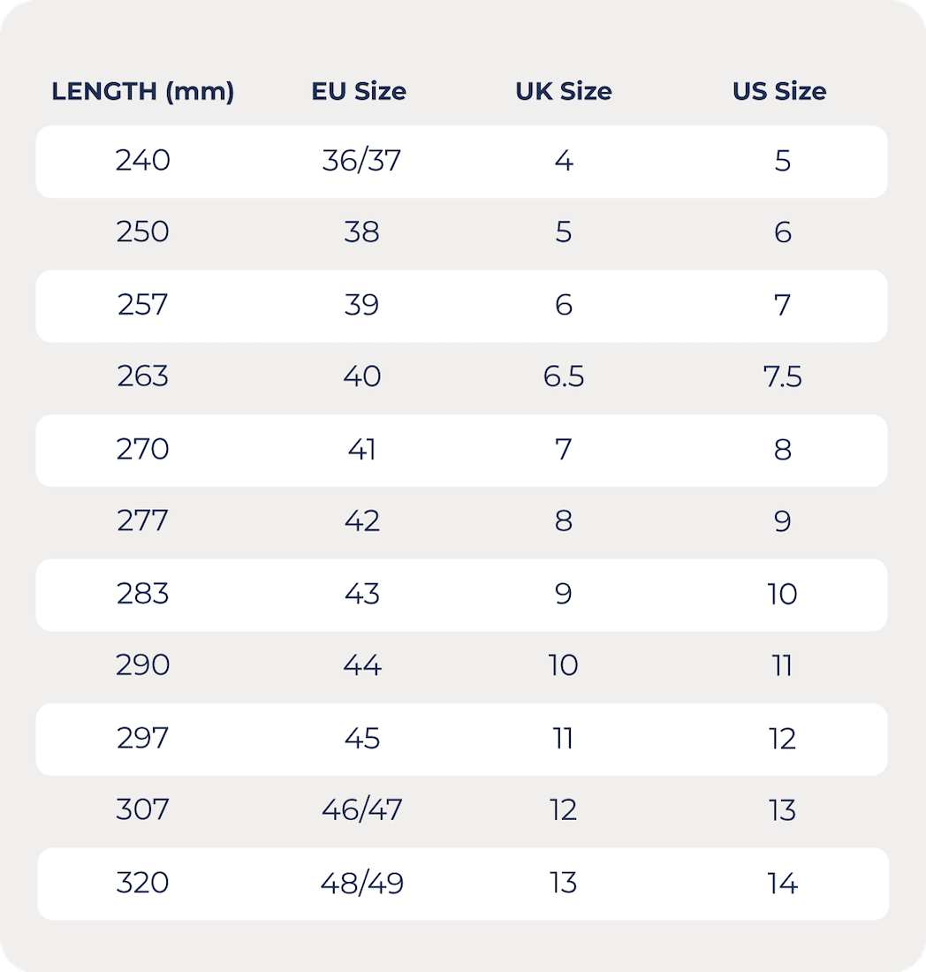Select the 48/49 EU size cell
The width and height of the screenshot is (926, 972).
coord(361,883)
